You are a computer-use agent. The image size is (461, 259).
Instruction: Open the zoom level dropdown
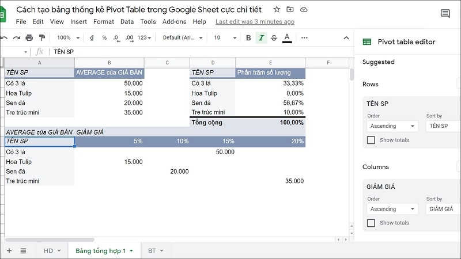68,37
